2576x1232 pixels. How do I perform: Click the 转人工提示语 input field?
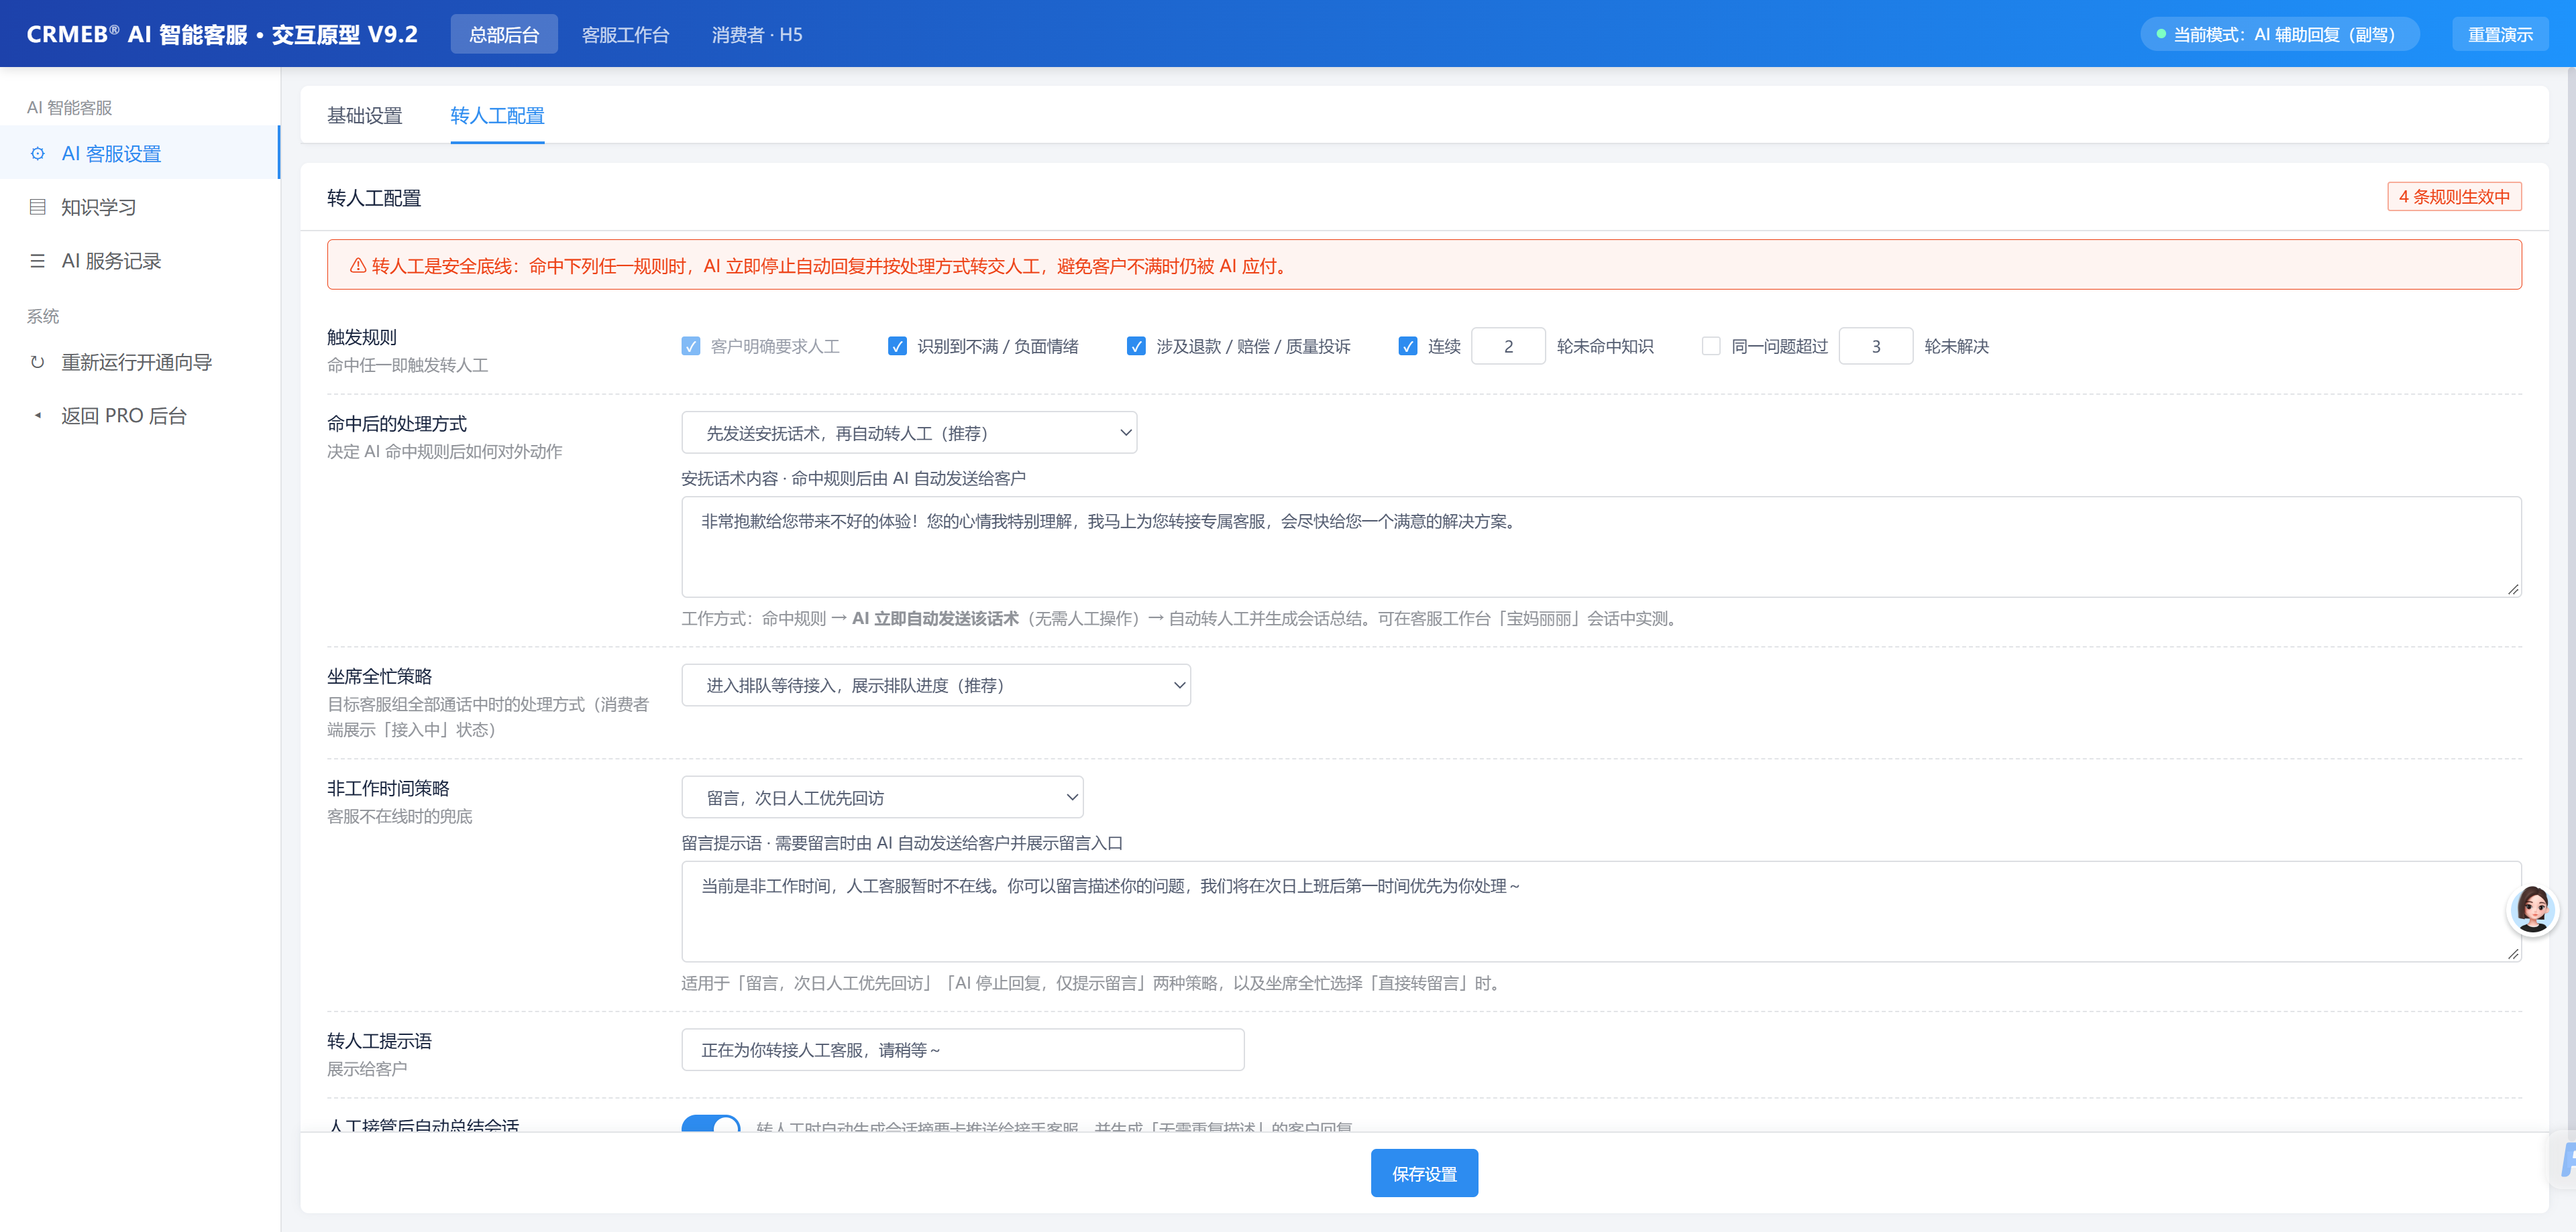click(x=963, y=1049)
